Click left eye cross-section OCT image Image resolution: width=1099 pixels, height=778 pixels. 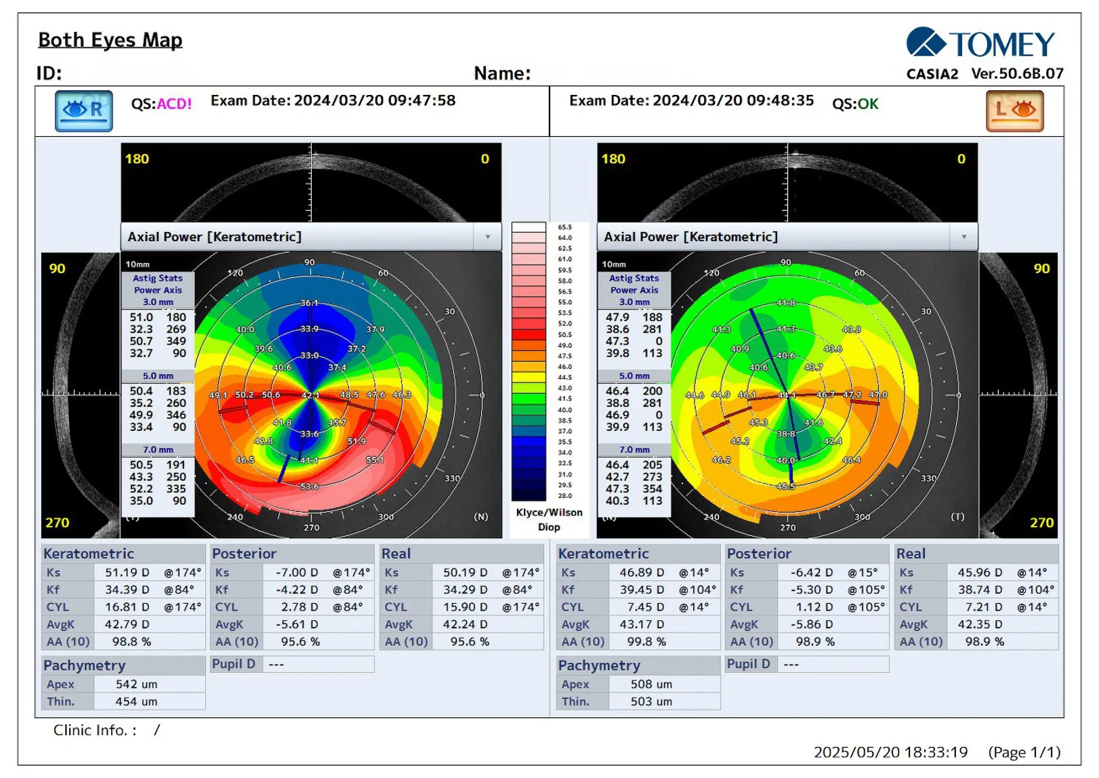[787, 182]
